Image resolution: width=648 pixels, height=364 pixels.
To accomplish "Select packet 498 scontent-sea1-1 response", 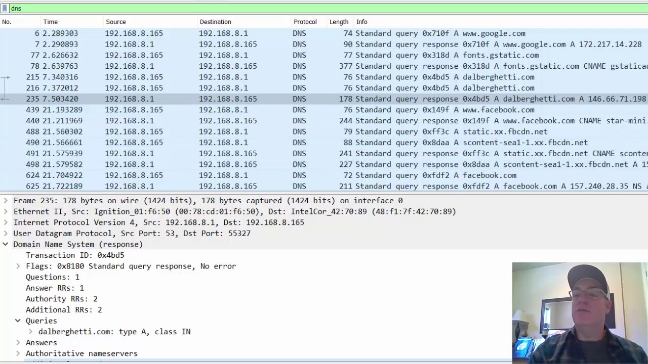I will pos(324,164).
